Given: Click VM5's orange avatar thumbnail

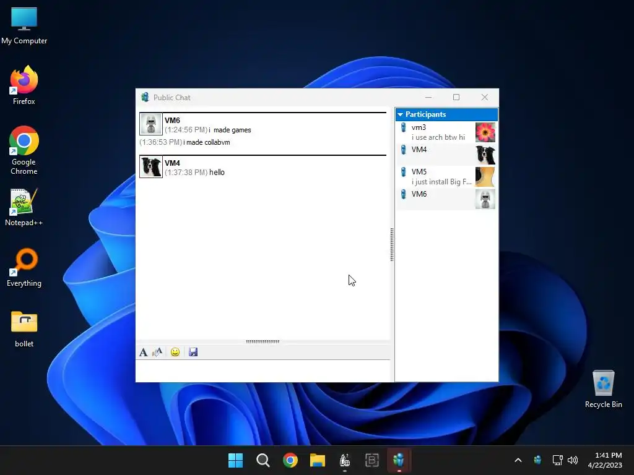Looking at the screenshot, I should pyautogui.click(x=485, y=177).
